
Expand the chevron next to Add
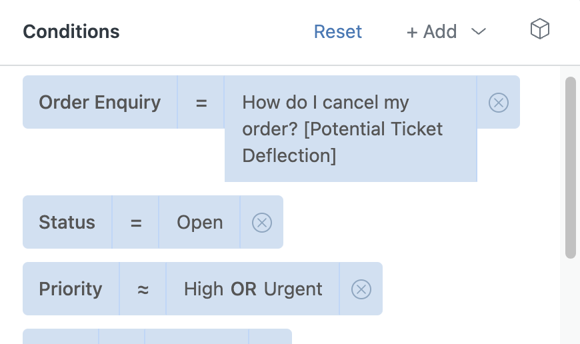(478, 31)
